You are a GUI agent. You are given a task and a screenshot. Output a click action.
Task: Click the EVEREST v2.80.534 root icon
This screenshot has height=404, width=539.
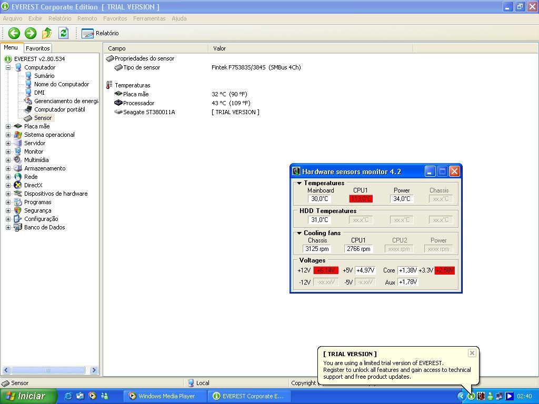click(8, 59)
